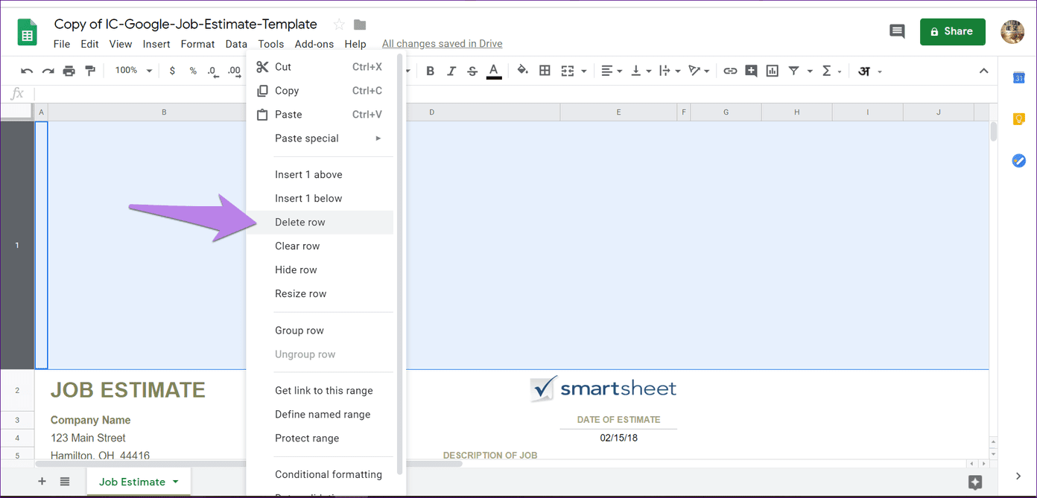Choose Insert 1 above
Viewport: 1037px width, 498px height.
click(x=320, y=174)
